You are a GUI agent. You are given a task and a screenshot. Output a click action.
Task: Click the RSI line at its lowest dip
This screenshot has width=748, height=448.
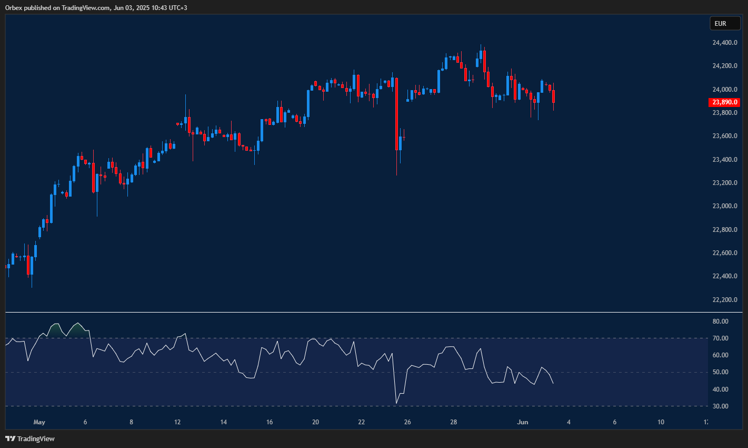tap(396, 403)
